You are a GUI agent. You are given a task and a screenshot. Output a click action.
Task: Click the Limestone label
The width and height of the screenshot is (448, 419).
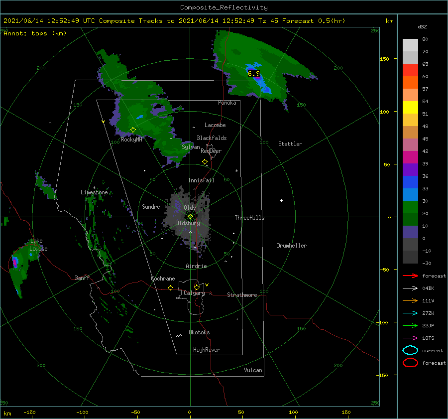pos(94,192)
